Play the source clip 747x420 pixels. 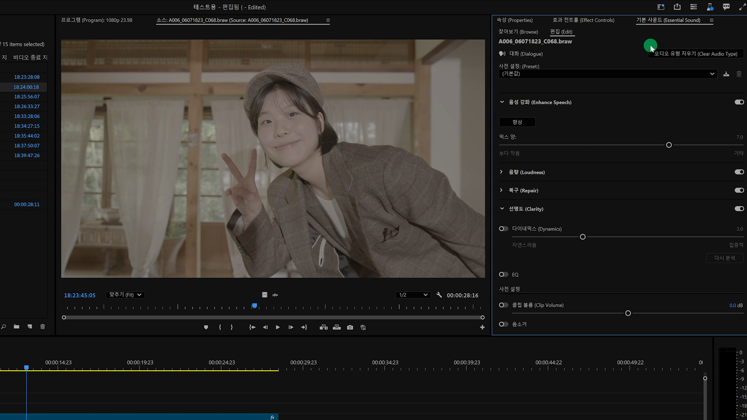(x=278, y=327)
